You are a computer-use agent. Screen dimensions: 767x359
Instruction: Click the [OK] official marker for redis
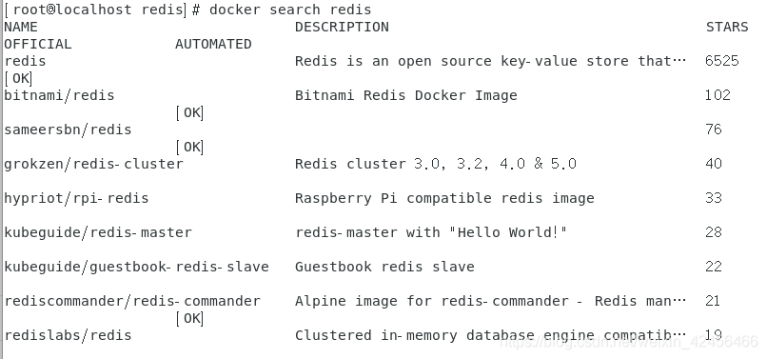[x=18, y=78]
